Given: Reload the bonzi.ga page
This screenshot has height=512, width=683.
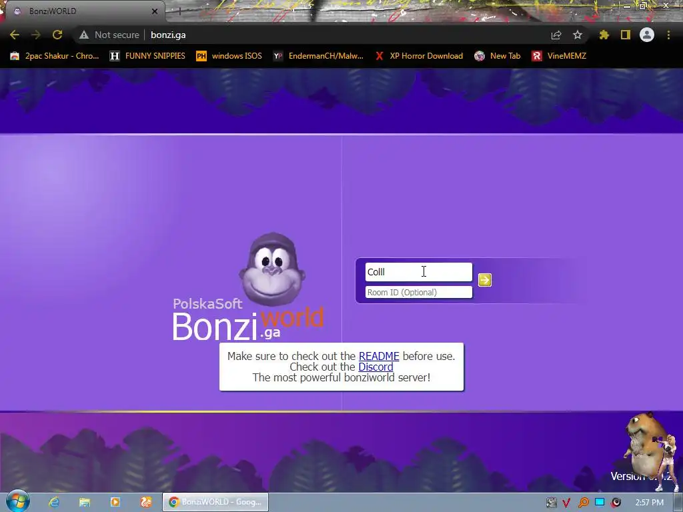Looking at the screenshot, I should [57, 35].
